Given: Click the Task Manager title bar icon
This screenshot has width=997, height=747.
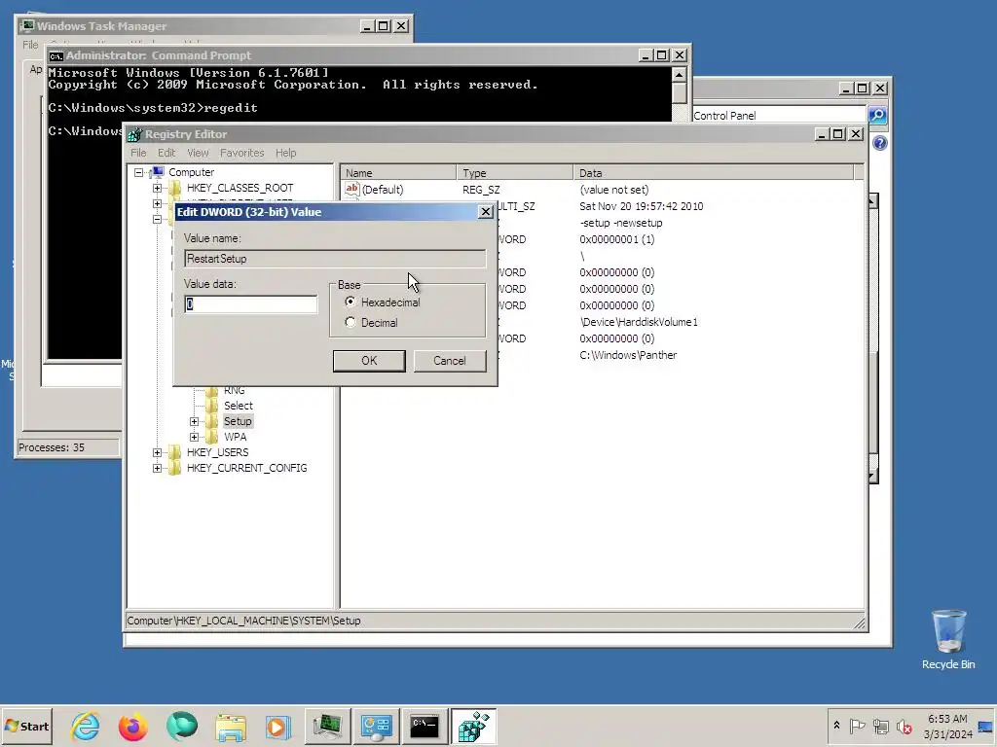Looking at the screenshot, I should [27, 25].
